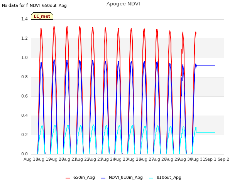Click the 0.2 y-axis label

pos(24,135)
